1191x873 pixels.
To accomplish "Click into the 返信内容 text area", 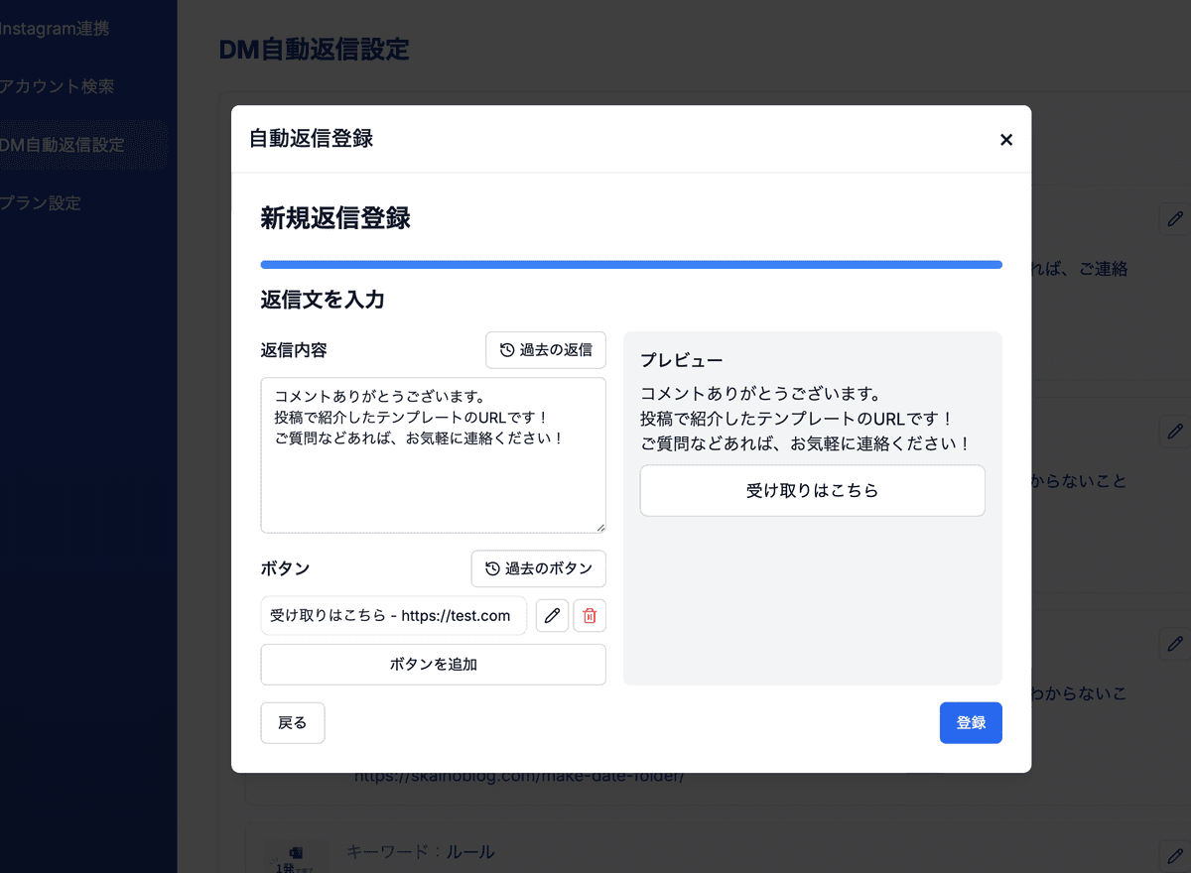I will click(434, 455).
